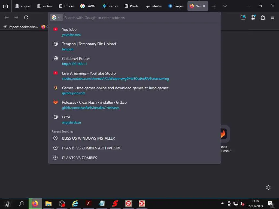Viewport: 279px width, 209px height.
Task: Switch to the flargen tab
Action: coord(176,6)
